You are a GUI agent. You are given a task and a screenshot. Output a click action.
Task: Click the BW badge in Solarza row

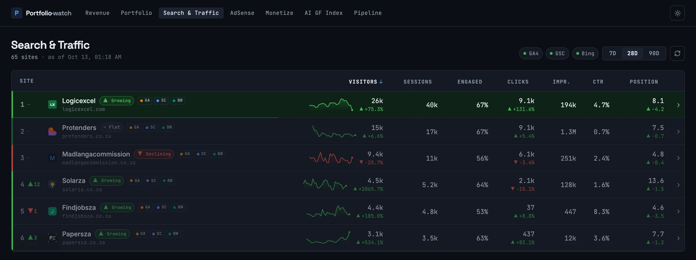(x=167, y=181)
